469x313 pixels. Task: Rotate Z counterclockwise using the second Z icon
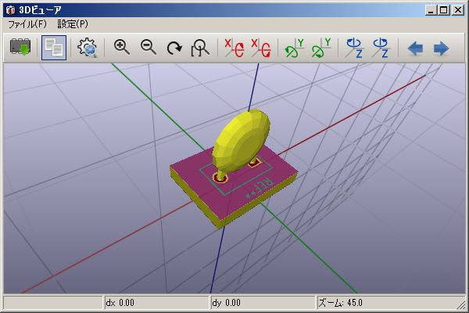point(381,48)
